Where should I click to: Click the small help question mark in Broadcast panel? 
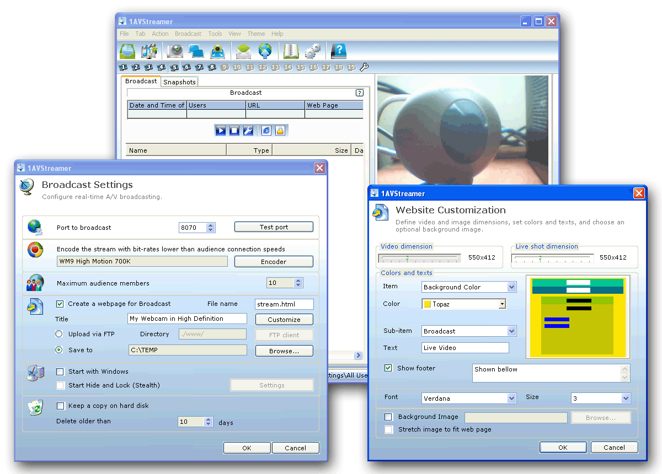(x=360, y=93)
